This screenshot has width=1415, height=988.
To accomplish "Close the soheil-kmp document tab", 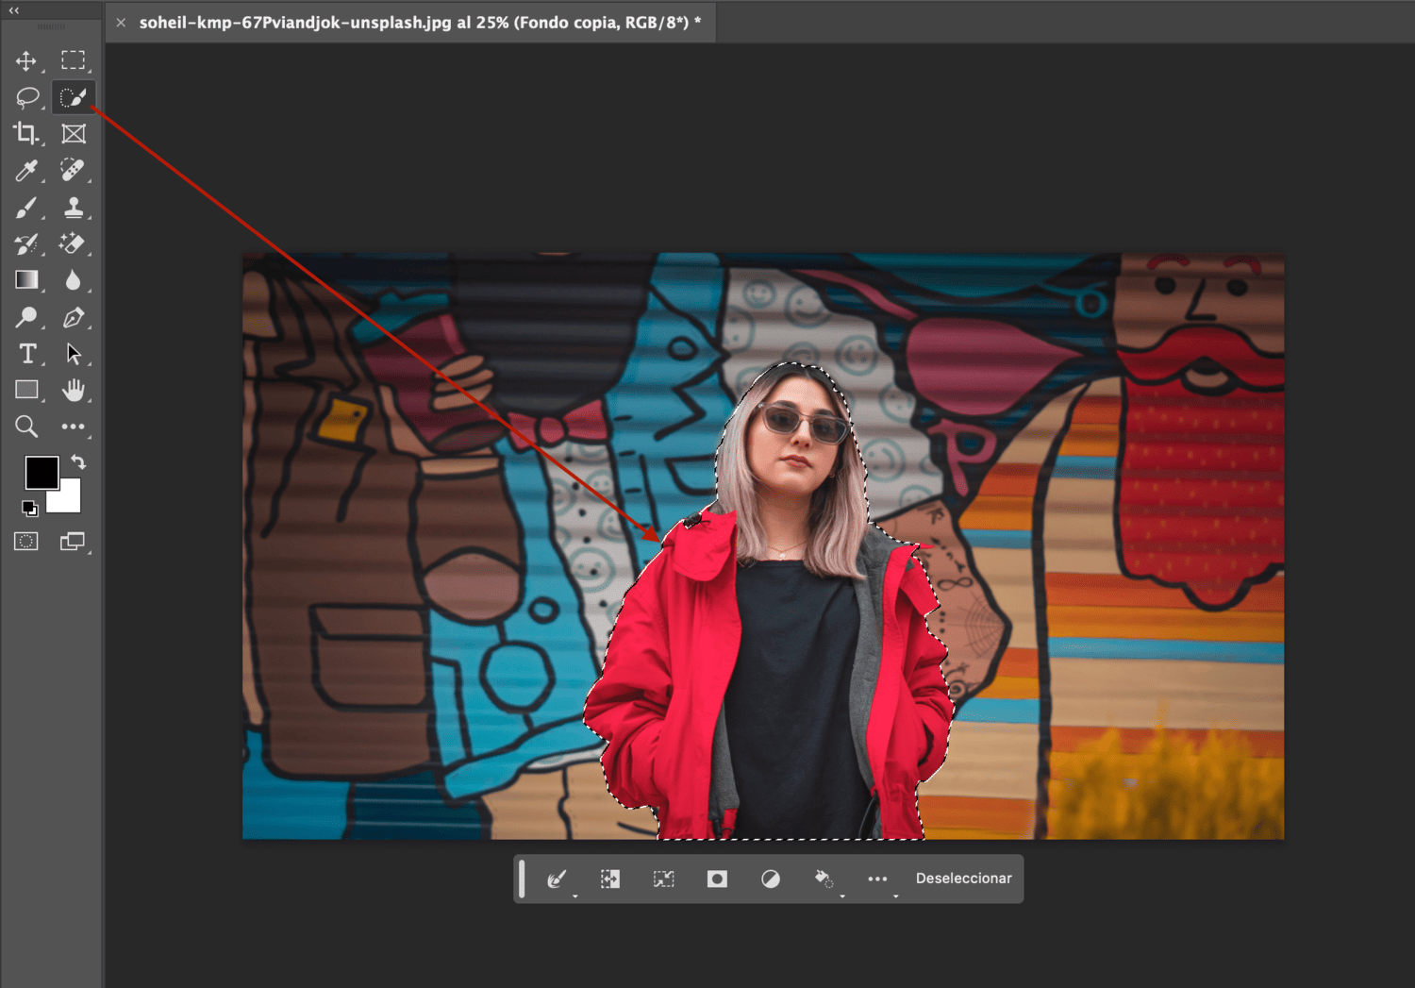I will [x=121, y=23].
